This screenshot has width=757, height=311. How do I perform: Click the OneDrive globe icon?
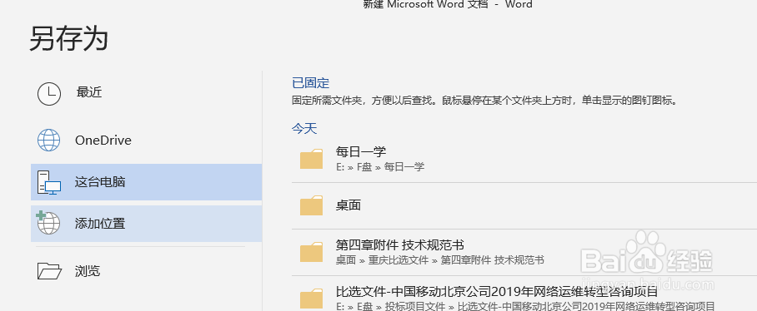click(48, 140)
